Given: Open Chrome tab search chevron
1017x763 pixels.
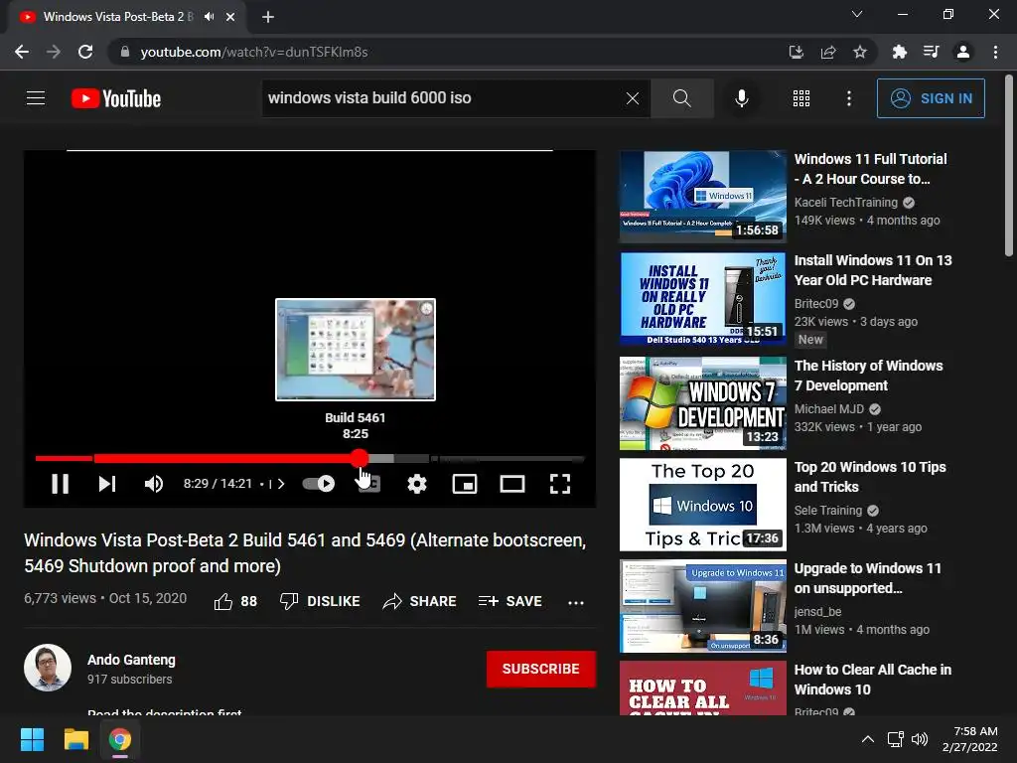Looking at the screenshot, I should [857, 14].
